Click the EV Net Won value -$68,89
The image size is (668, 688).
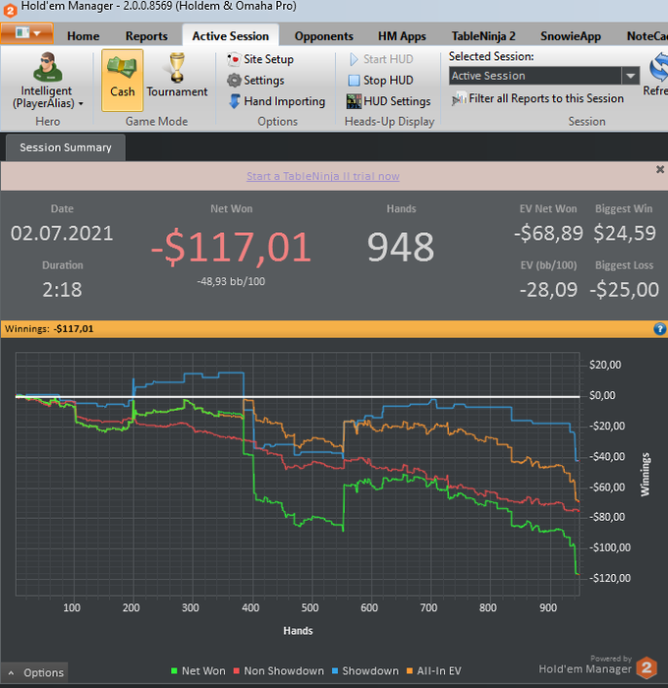548,233
